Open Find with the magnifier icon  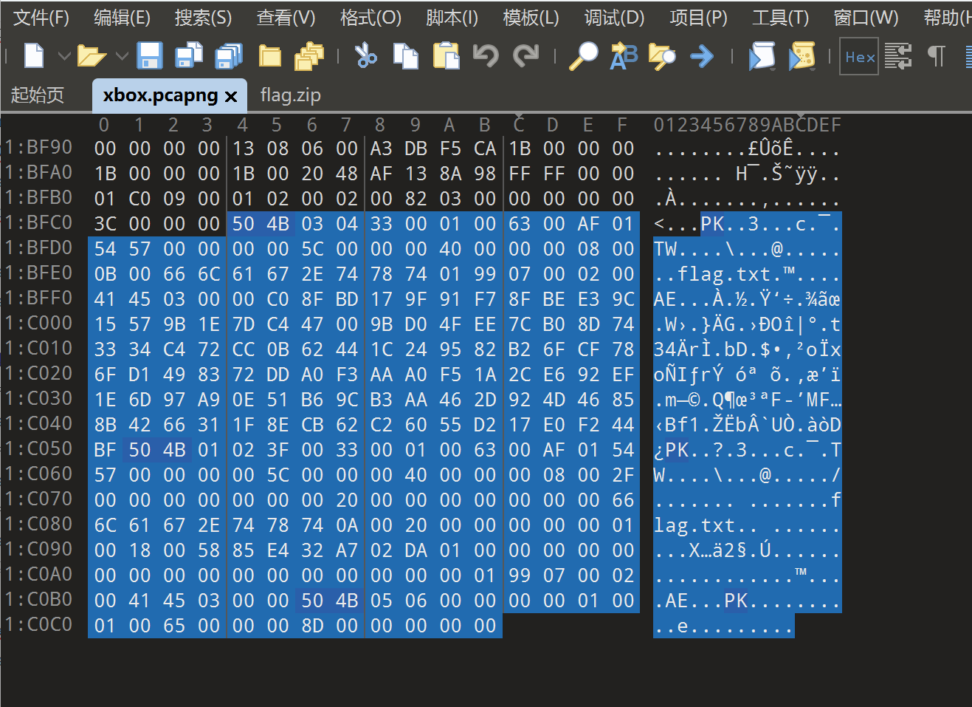583,56
